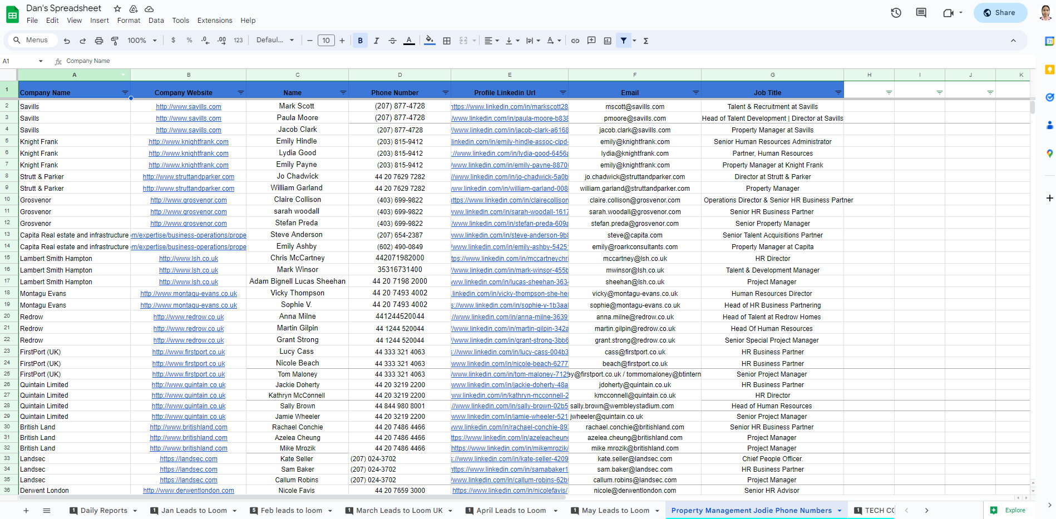Toggle strikethrough formatting
Viewport: 1056px width, 519px height.
pyautogui.click(x=392, y=41)
